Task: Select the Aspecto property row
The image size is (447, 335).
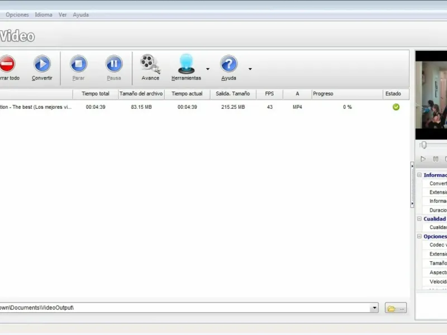Action: (435, 272)
